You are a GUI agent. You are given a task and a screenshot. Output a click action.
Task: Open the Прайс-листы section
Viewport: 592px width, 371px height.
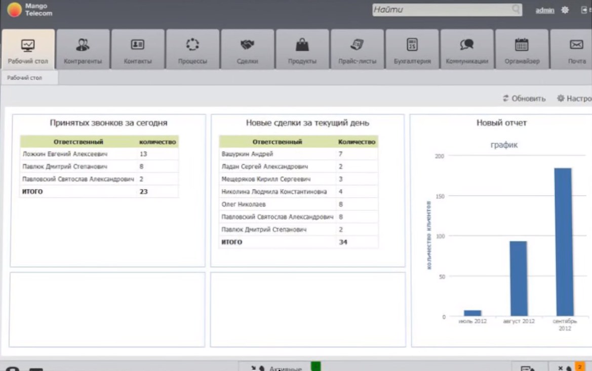click(357, 50)
